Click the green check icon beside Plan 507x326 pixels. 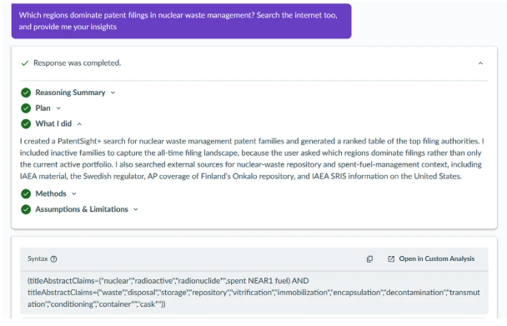26,108
